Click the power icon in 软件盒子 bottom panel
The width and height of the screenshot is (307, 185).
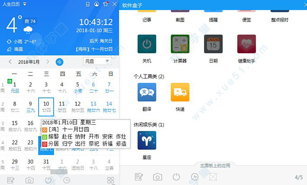[x=176, y=177]
